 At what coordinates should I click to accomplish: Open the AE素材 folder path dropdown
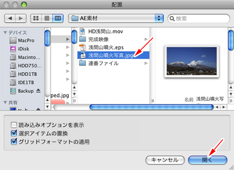(x=116, y=18)
